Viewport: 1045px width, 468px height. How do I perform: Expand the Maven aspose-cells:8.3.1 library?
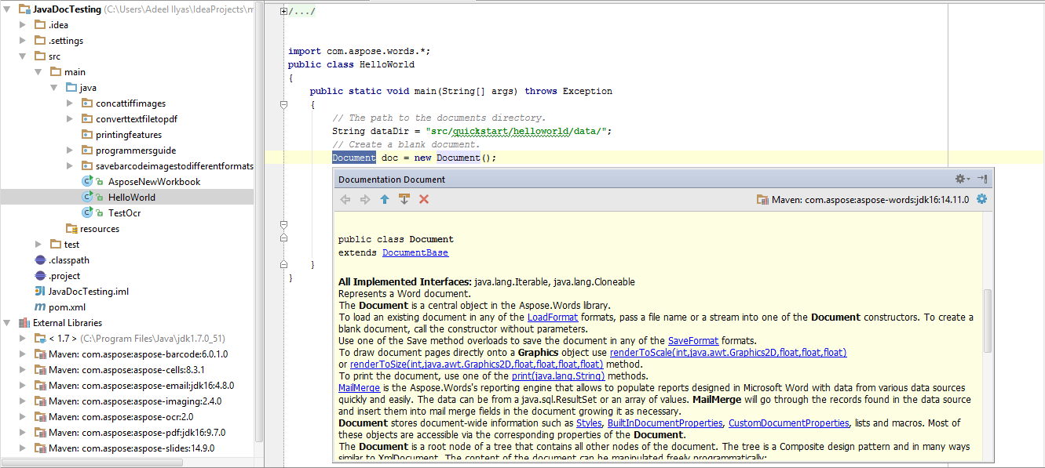(23, 370)
